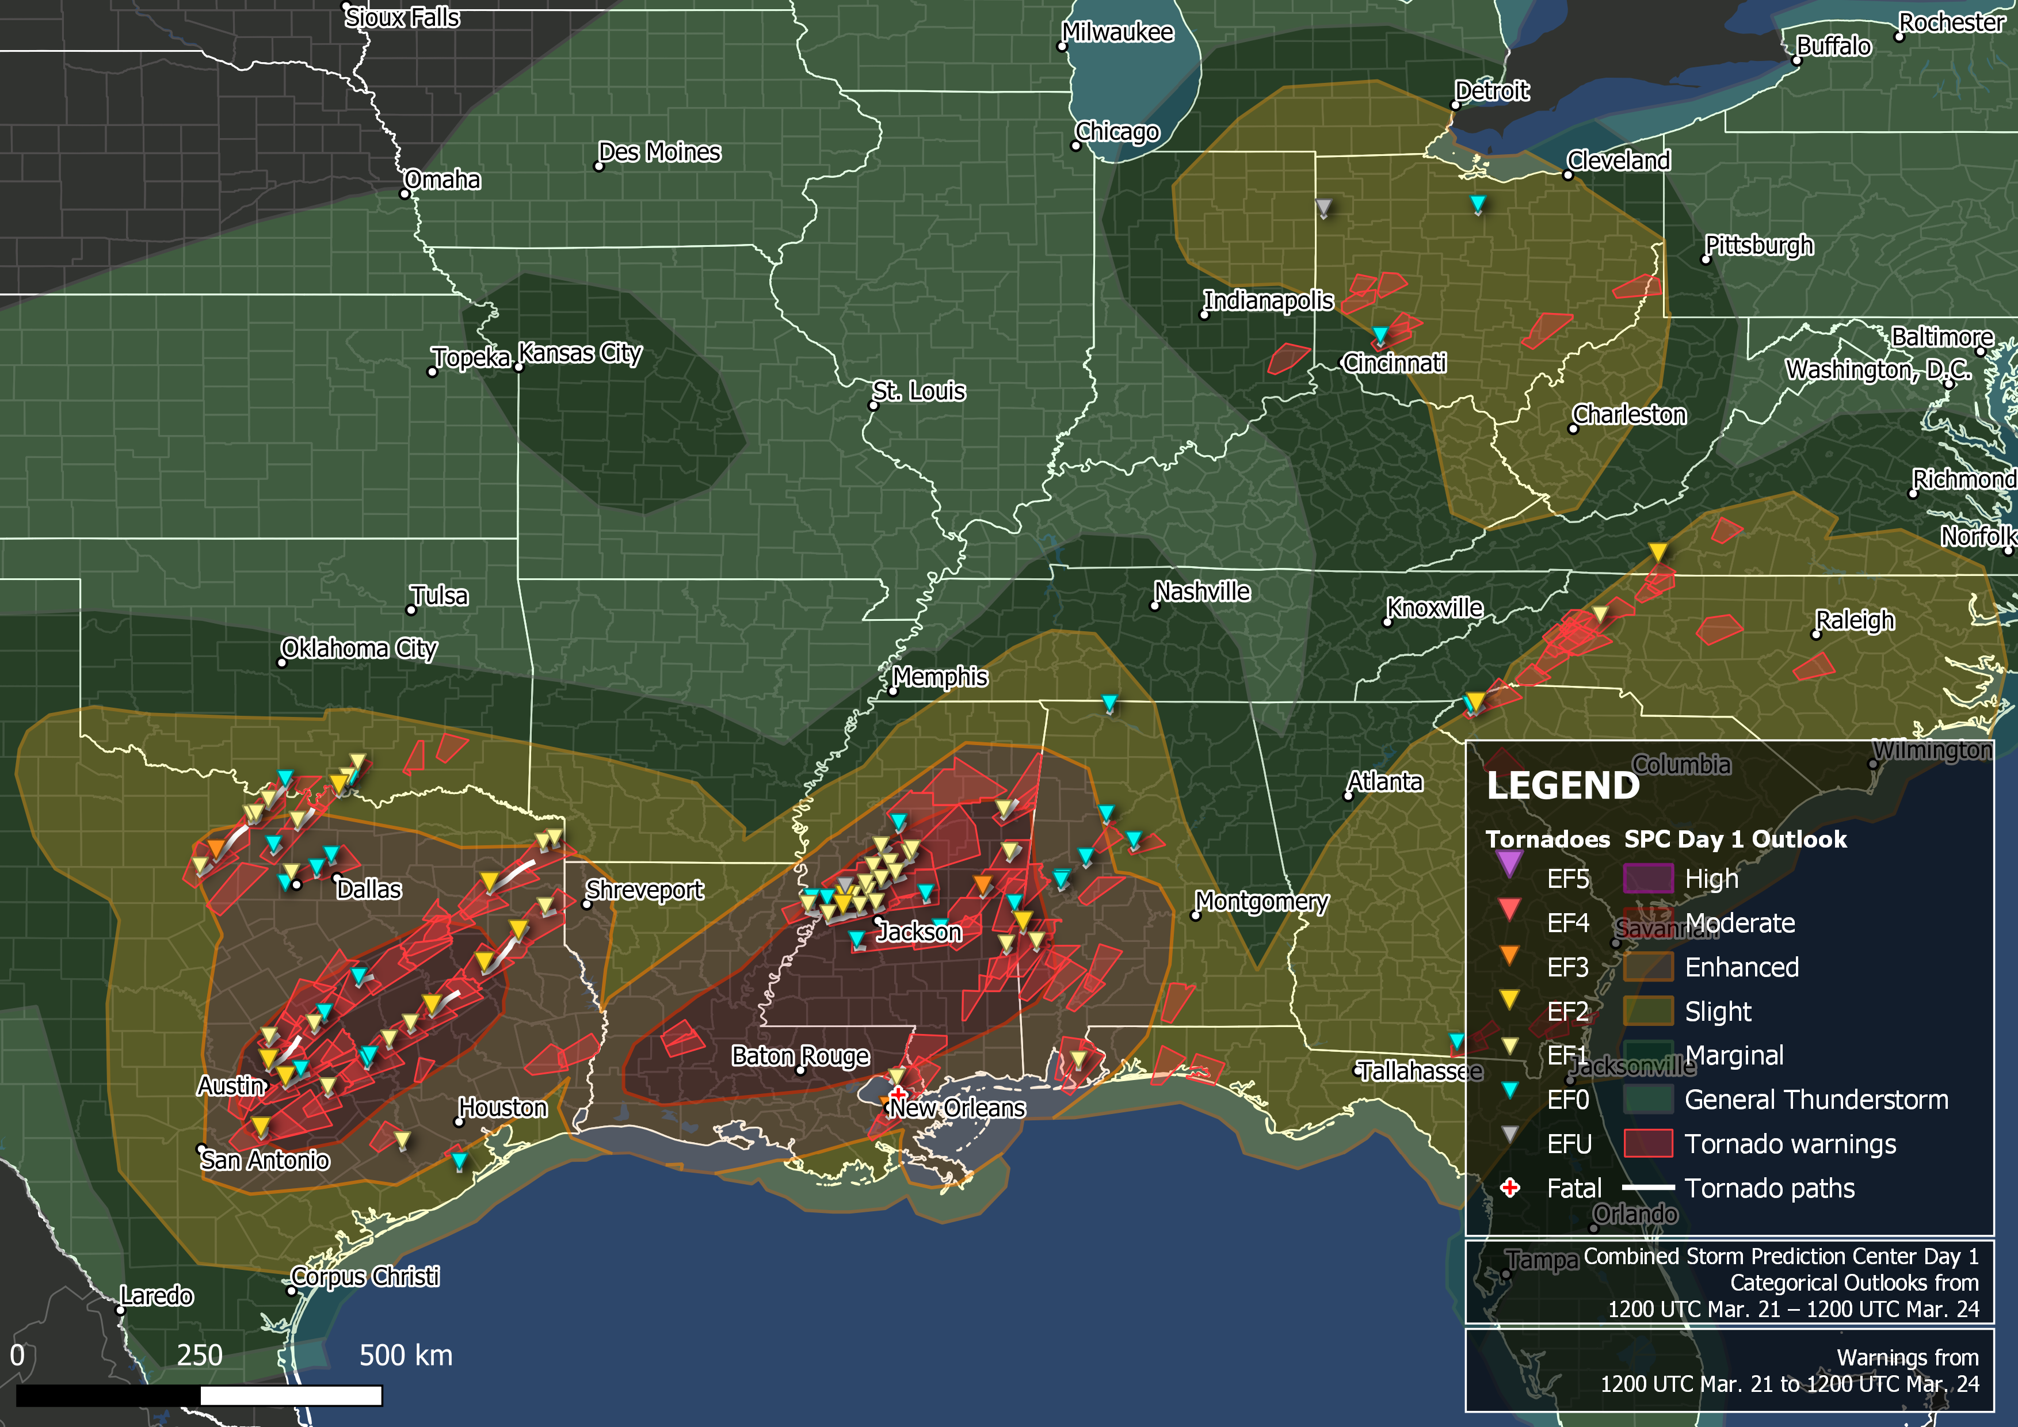Click the Cincinnati city label
2018x1427 pixels.
1395,363
